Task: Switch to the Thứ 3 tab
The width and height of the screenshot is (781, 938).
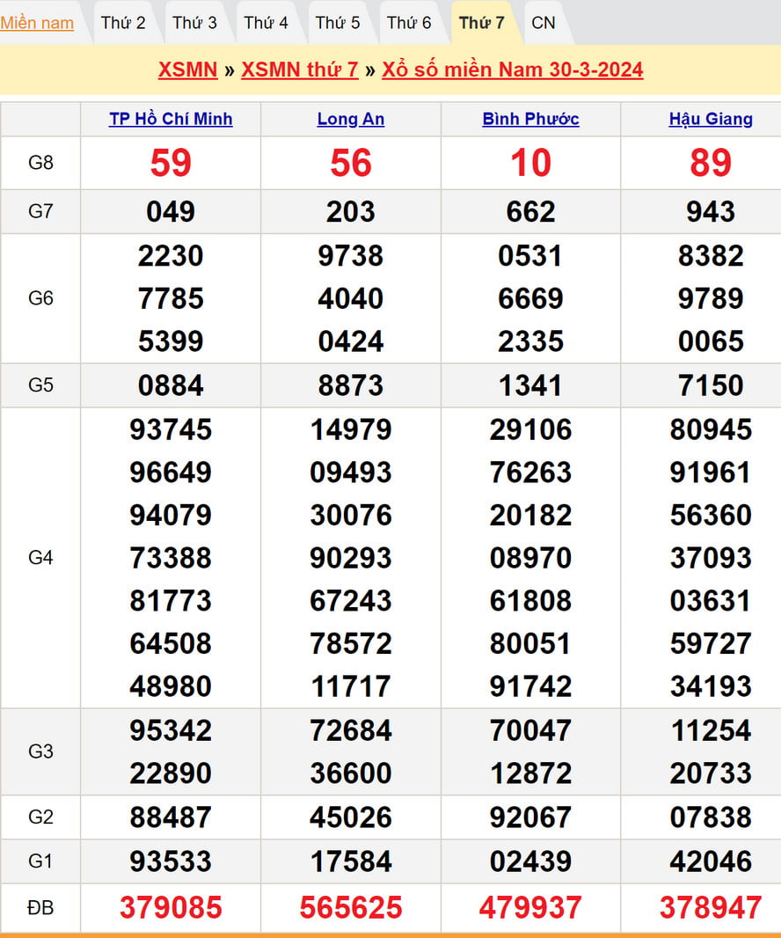Action: point(194,23)
